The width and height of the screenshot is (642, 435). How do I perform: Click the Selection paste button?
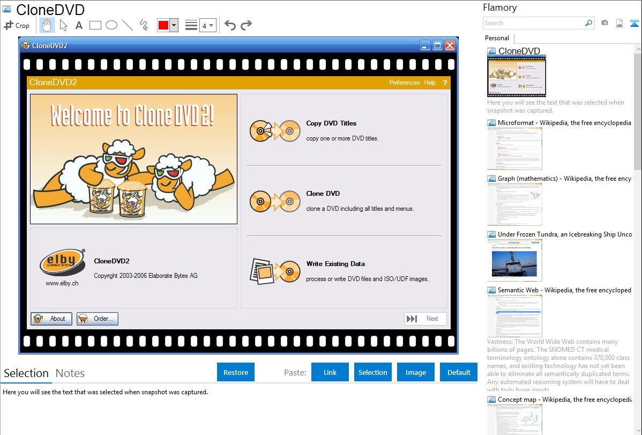[373, 372]
